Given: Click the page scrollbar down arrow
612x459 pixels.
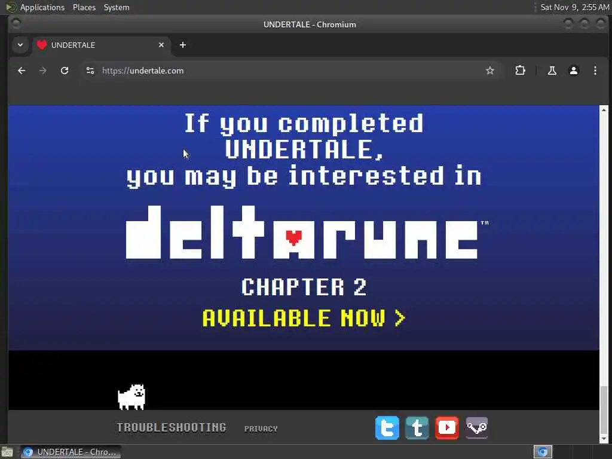Looking at the screenshot, I should tap(604, 439).
